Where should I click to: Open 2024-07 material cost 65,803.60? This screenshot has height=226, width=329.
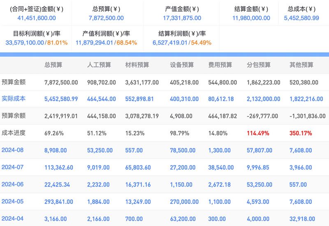(138, 168)
